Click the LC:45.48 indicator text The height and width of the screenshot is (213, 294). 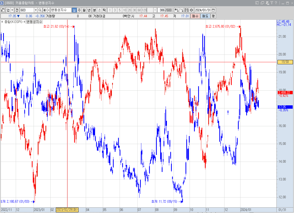[283, 21]
